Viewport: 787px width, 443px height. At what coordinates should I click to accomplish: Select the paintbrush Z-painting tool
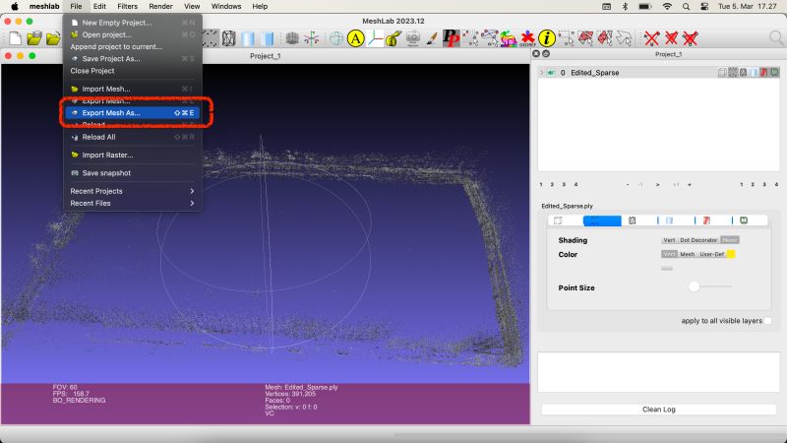pyautogui.click(x=432, y=38)
